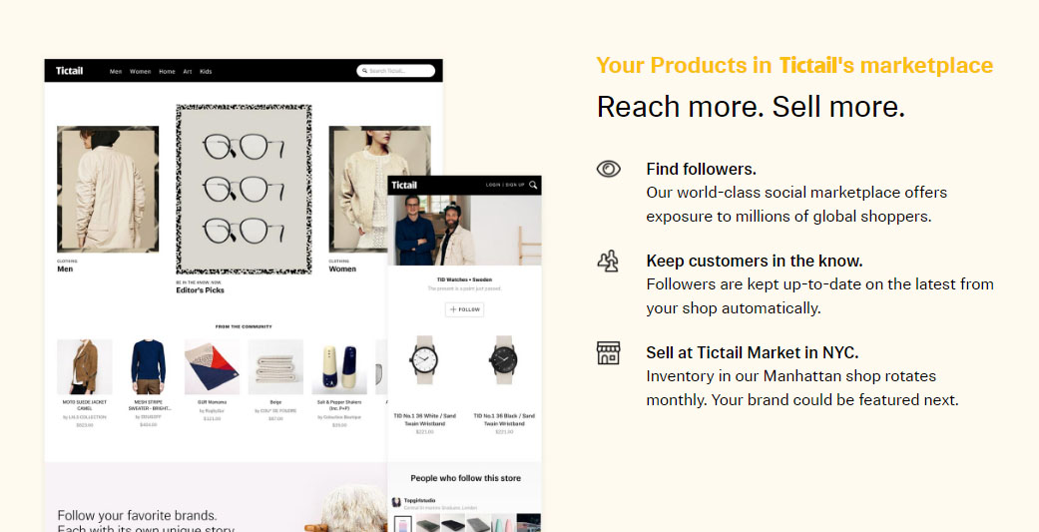Open the Women menu item in top nav
1039x532 pixels.
click(x=141, y=71)
